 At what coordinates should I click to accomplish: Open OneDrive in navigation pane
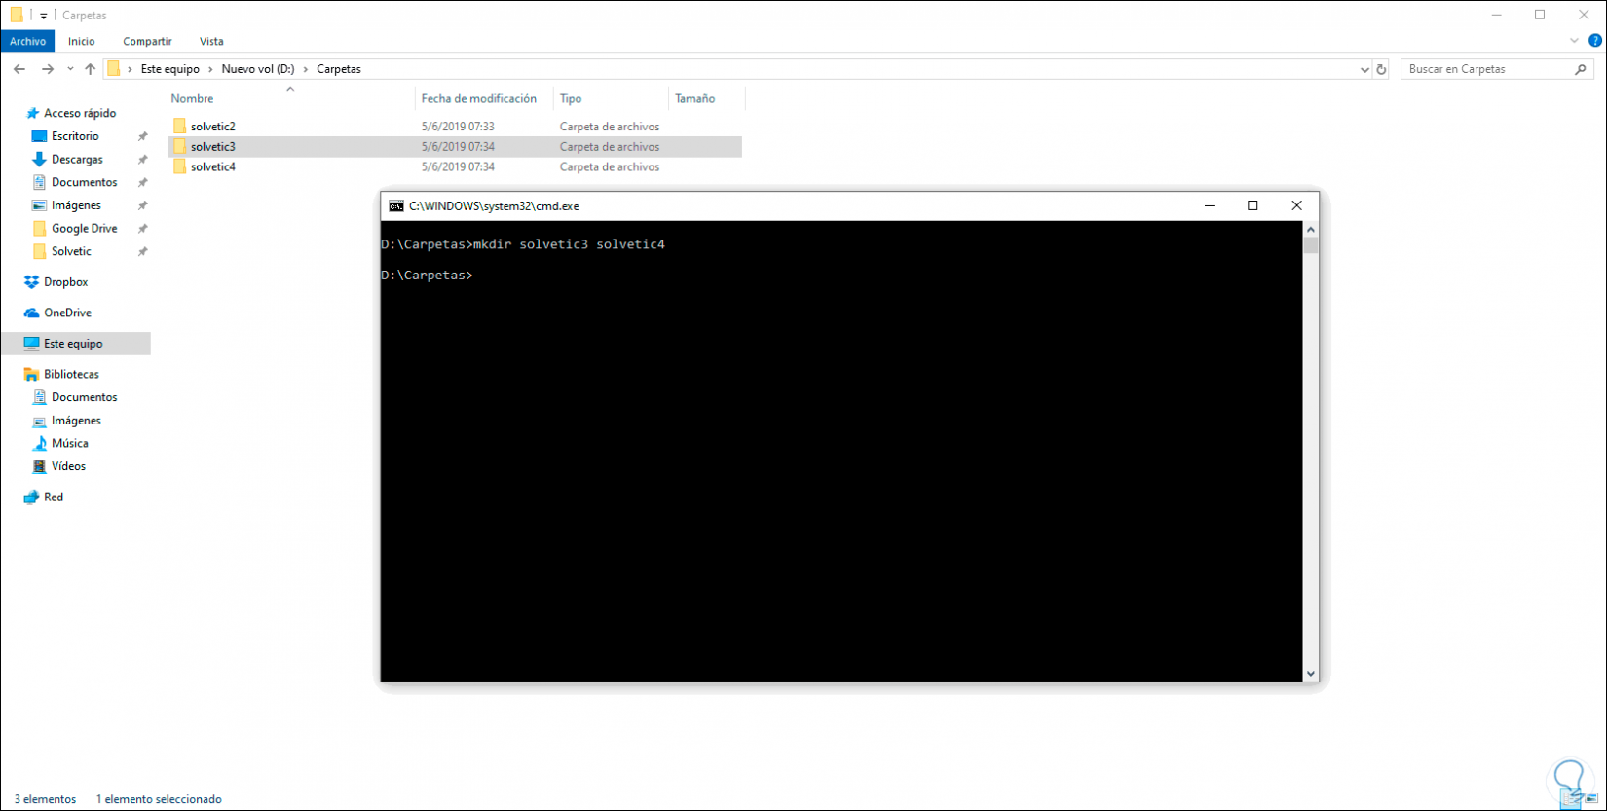coord(67,313)
